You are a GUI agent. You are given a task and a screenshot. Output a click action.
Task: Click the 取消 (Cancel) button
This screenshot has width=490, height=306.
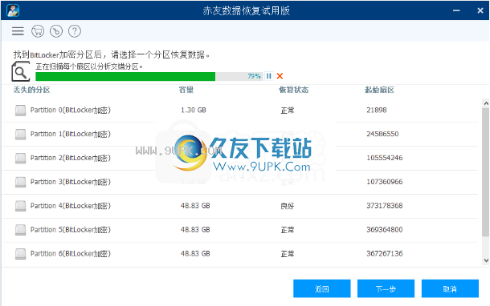tap(450, 288)
